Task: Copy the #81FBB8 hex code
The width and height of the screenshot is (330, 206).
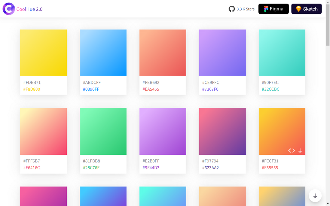Action: [92, 161]
